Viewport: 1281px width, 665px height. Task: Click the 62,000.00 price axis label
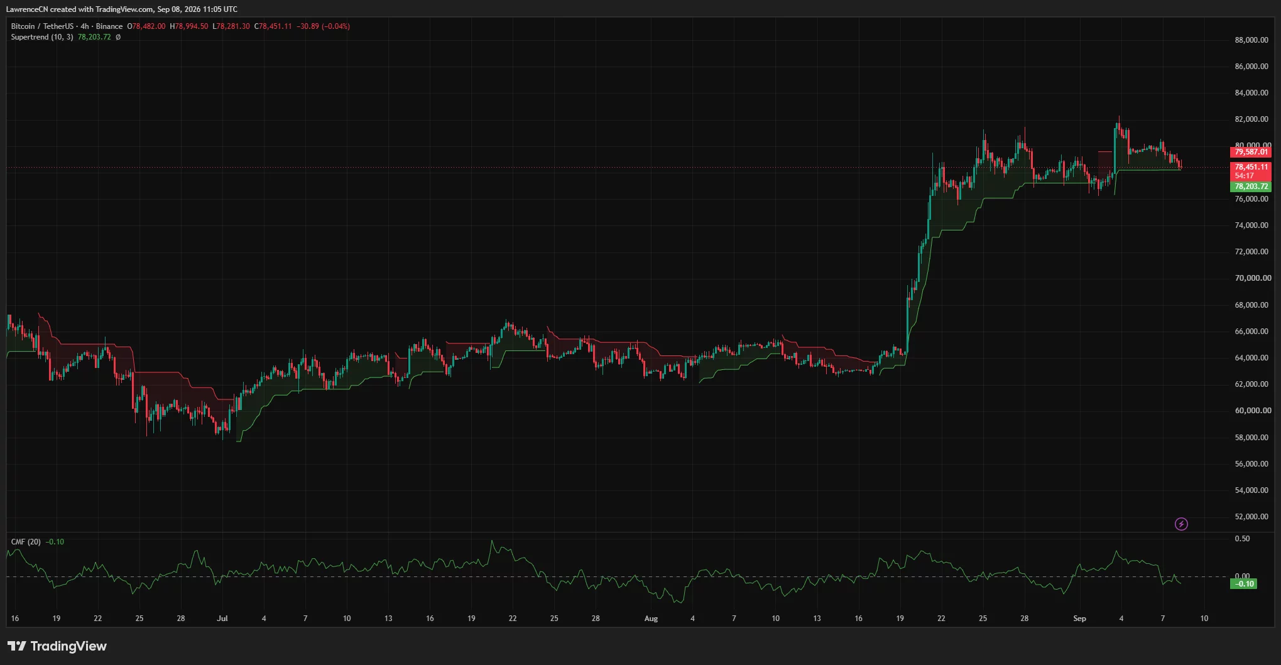point(1251,384)
